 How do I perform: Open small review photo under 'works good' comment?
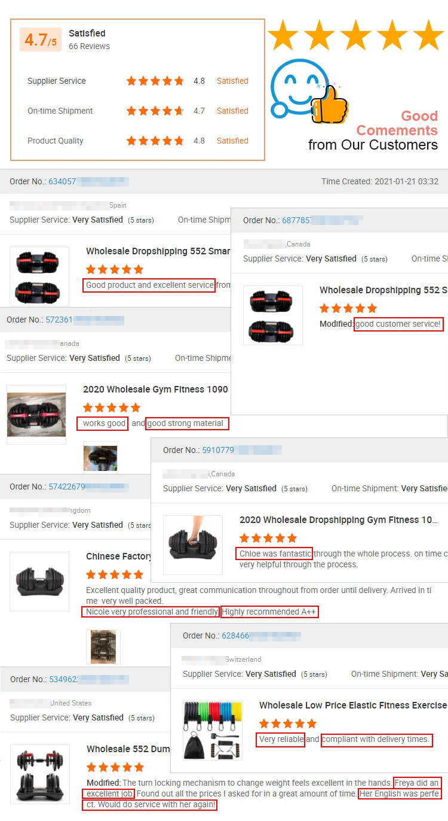pyautogui.click(x=100, y=458)
